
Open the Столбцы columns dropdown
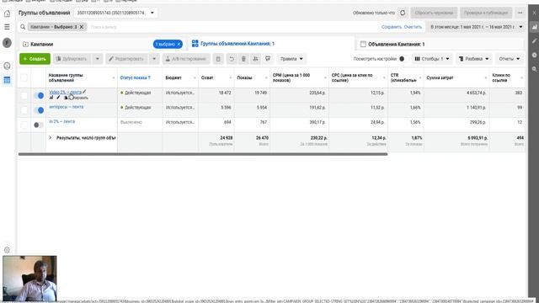click(432, 59)
